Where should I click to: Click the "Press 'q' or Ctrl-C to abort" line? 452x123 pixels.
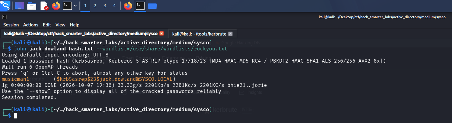click(95, 73)
